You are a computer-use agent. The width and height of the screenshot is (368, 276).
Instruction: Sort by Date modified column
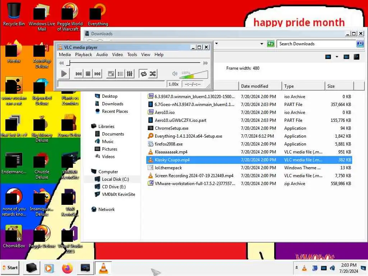(260, 86)
